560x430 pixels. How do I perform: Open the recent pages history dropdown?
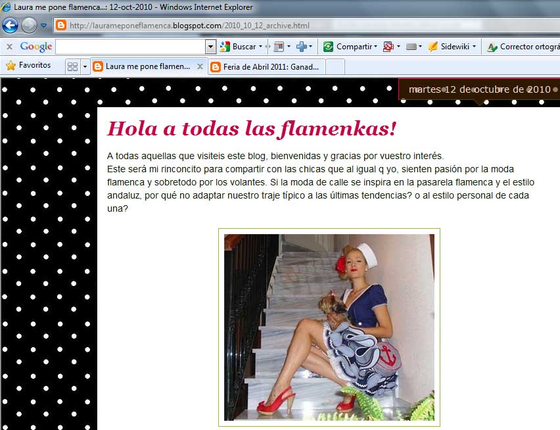(44, 26)
